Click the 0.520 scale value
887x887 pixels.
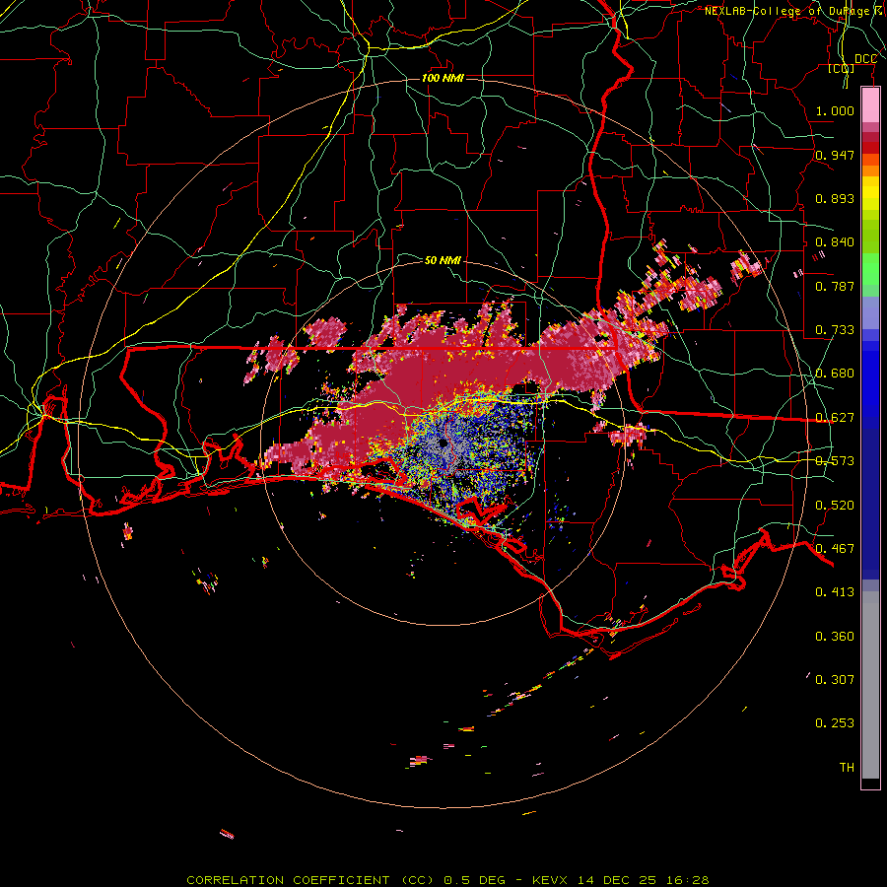coord(835,506)
